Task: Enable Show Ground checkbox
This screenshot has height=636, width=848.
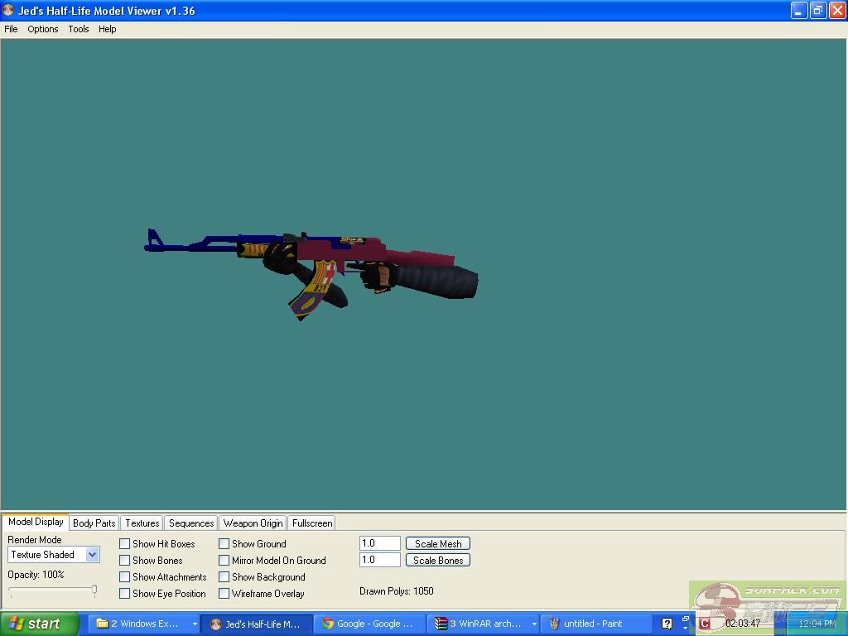Action: (x=224, y=544)
